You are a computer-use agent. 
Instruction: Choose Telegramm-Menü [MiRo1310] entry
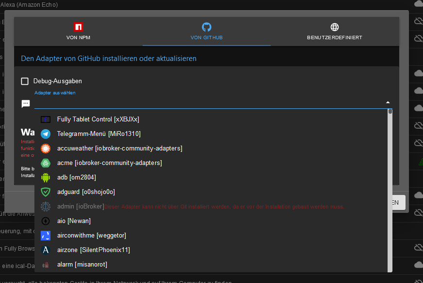[x=211, y=134]
